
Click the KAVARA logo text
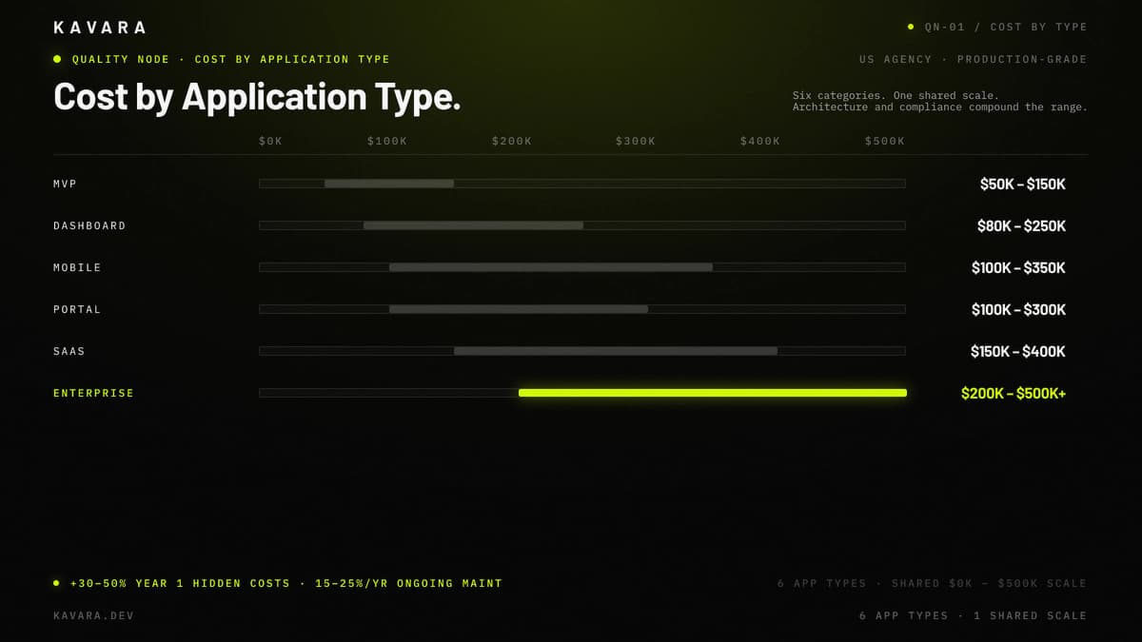100,28
